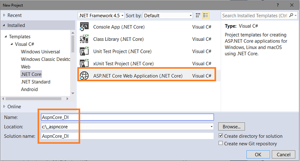The height and width of the screenshot is (161, 300).
Task: Select the Class Library (.NET Core) template icon
Action: click(x=84, y=39)
